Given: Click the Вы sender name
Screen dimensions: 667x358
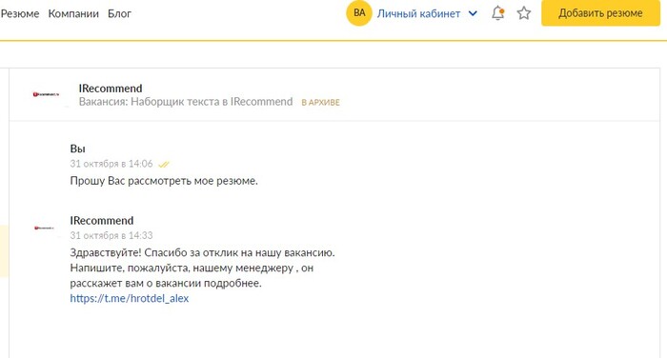Looking at the screenshot, I should click(x=77, y=149).
